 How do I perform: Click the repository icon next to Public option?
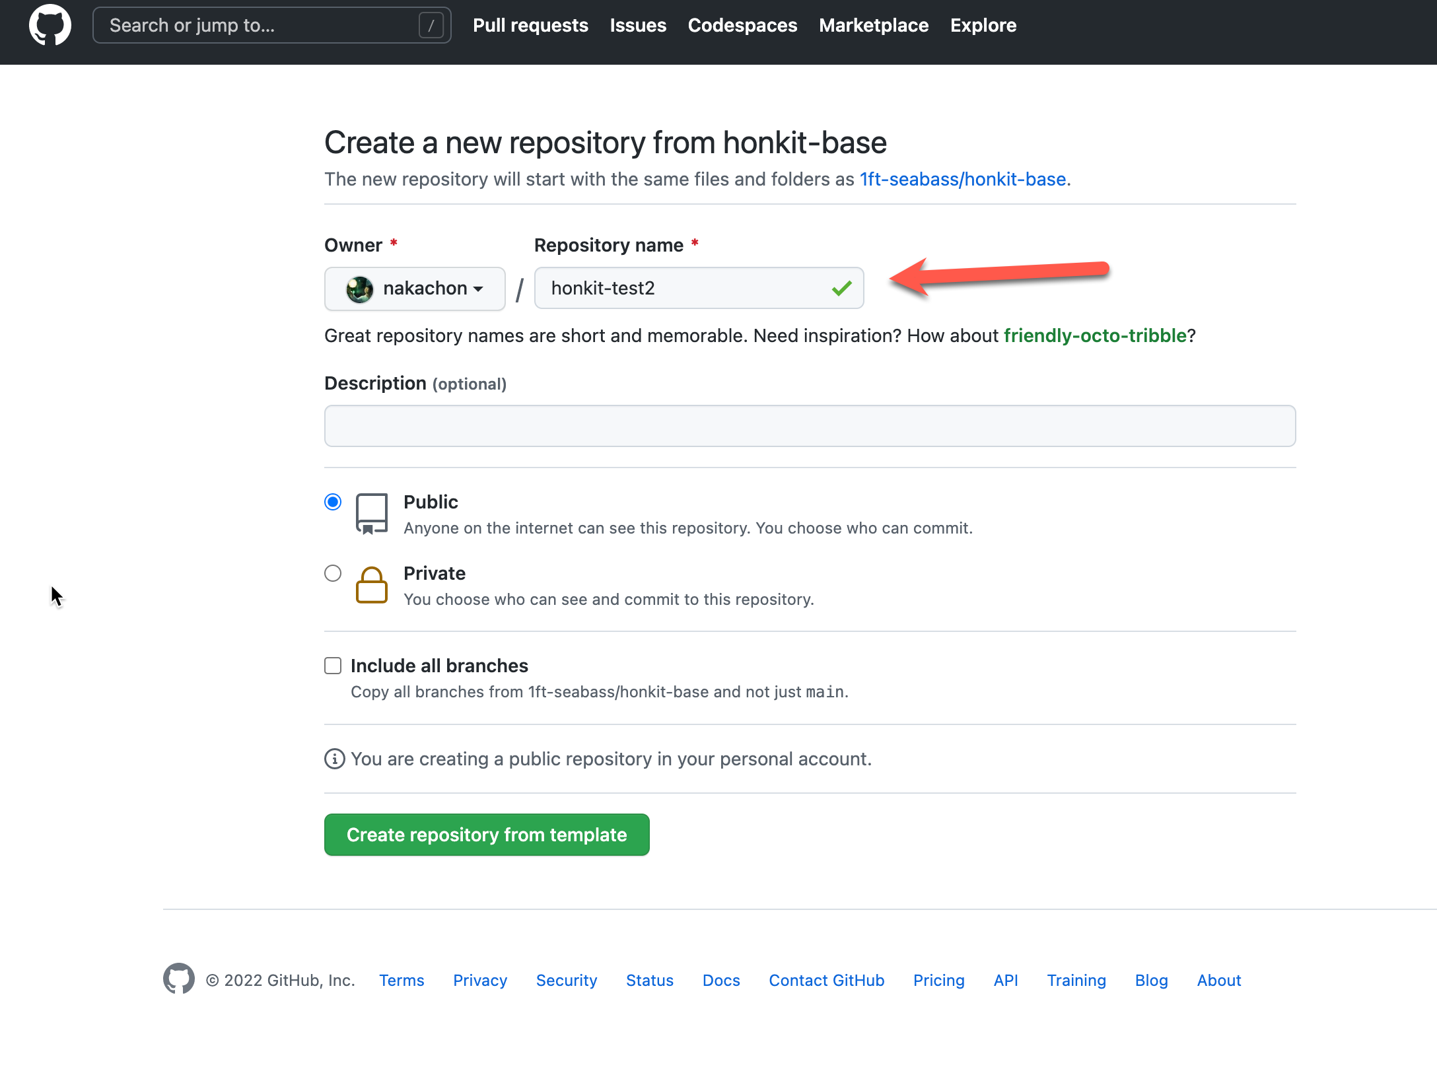click(372, 512)
